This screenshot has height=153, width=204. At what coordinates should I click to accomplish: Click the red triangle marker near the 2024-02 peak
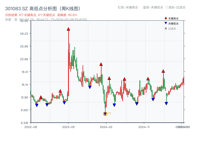[101, 64]
